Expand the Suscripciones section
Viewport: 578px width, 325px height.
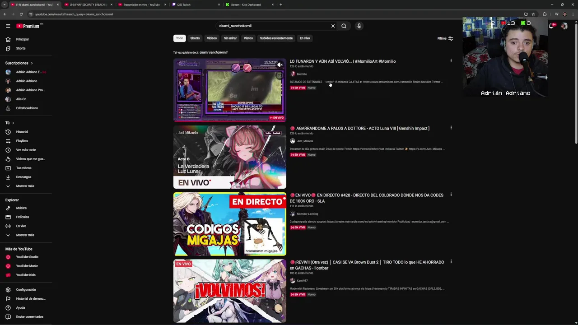[x=19, y=63]
